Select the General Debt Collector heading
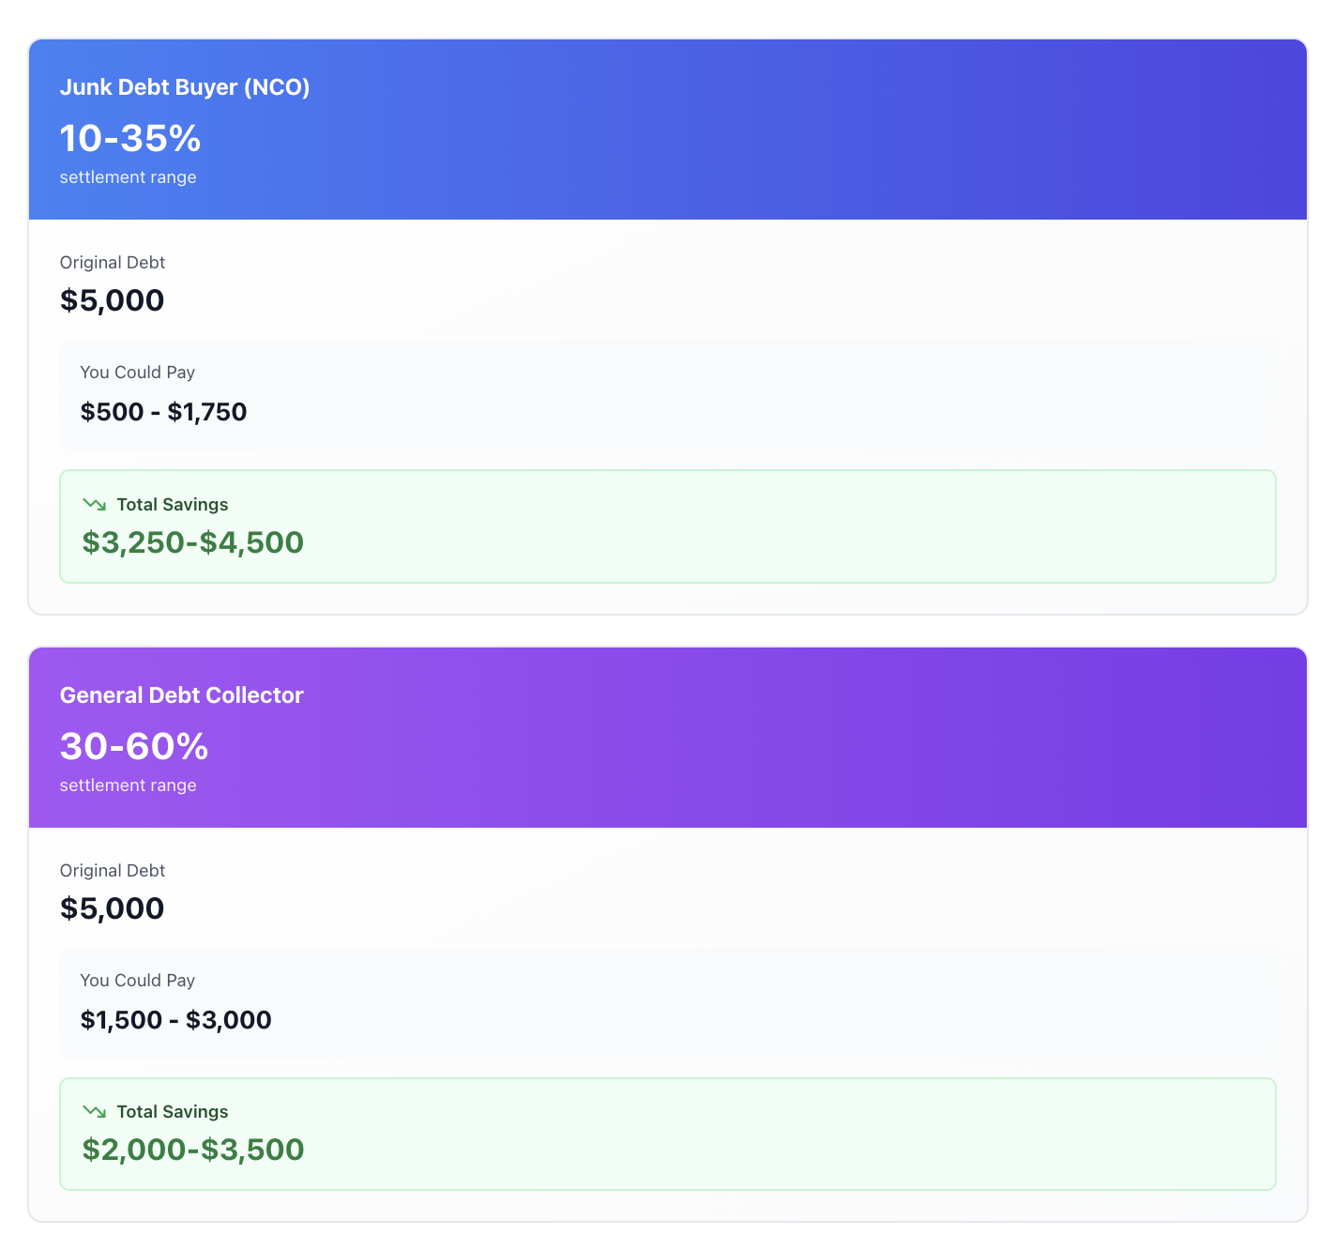Viewport: 1334px width, 1250px height. [x=182, y=695]
